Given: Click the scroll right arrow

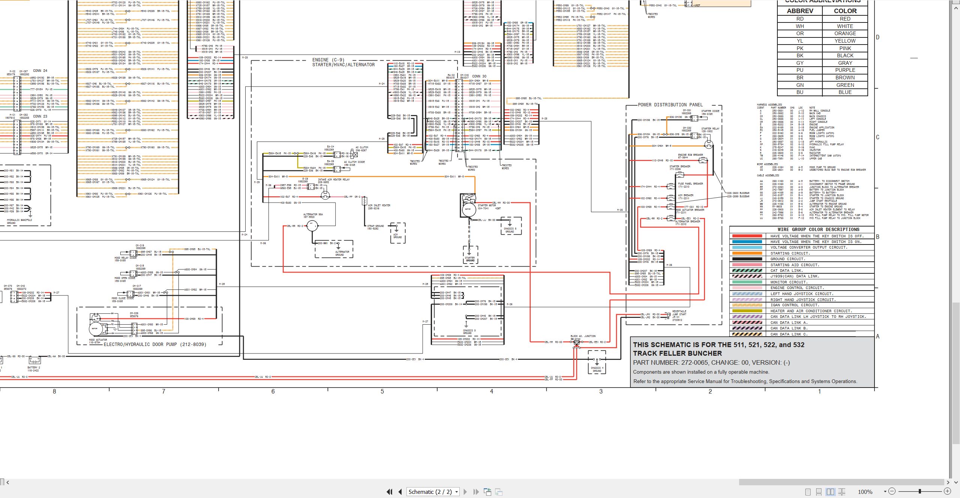Looking at the screenshot, I should click(948, 482).
